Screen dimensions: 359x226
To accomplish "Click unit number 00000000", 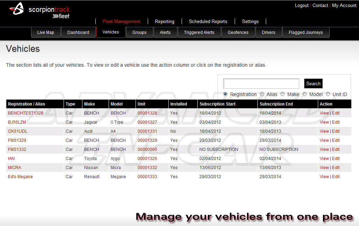I will point(147,150).
